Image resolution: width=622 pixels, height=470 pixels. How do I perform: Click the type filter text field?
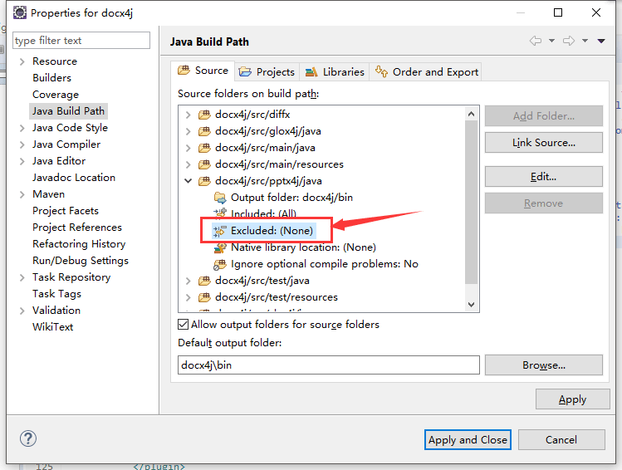coord(81,41)
